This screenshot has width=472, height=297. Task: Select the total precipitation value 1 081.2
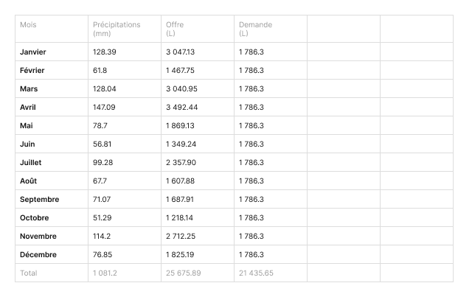105,273
